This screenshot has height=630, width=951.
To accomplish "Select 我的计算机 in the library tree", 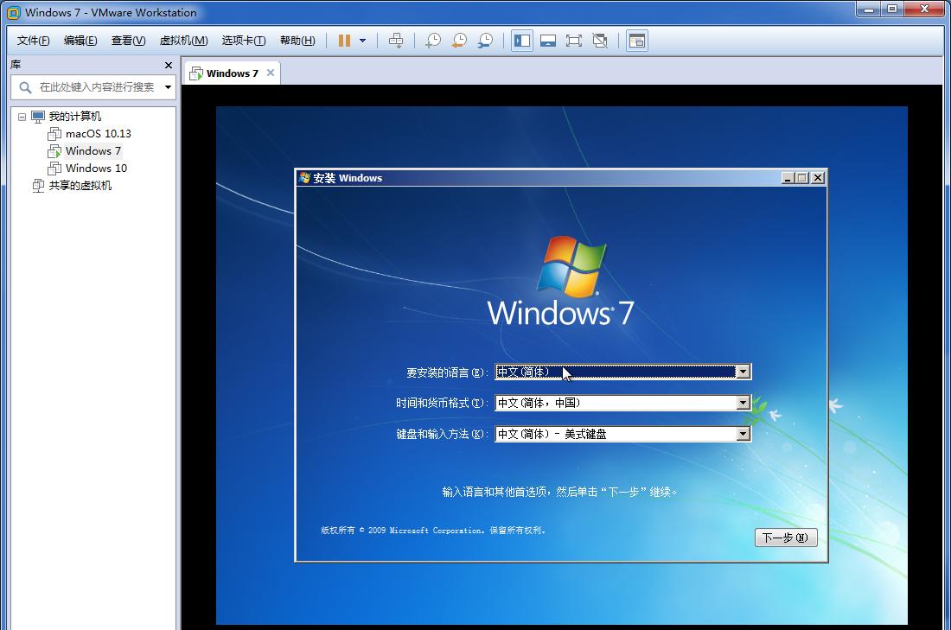I will point(74,117).
